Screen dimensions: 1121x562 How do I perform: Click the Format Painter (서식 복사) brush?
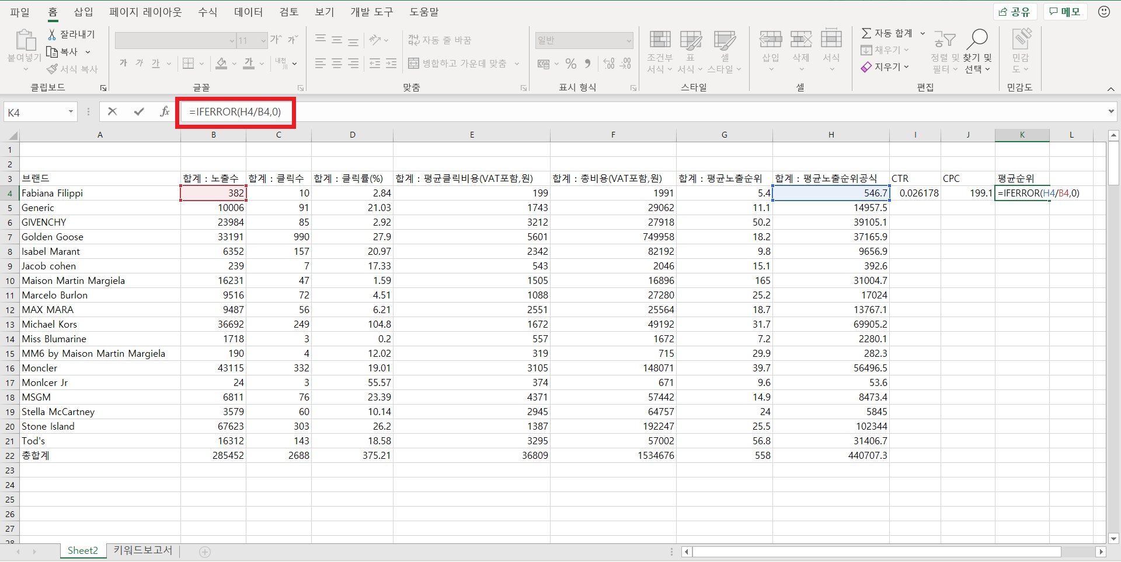52,69
